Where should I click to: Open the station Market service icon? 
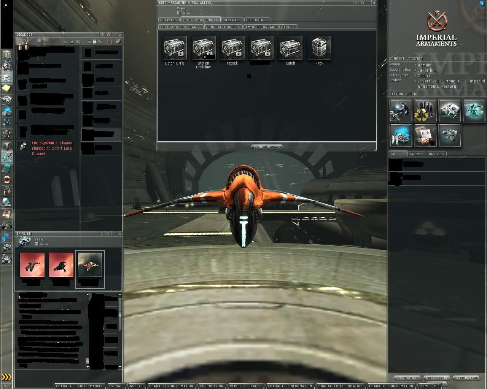coord(449,111)
